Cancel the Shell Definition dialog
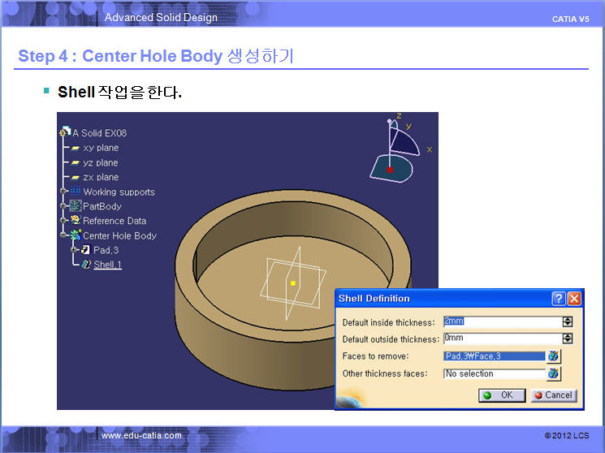Image resolution: width=605 pixels, height=453 pixels. click(553, 395)
